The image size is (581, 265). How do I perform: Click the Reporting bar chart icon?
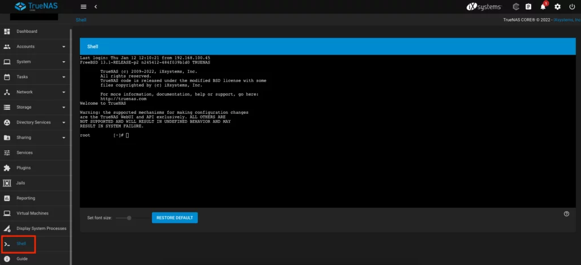tap(7, 198)
